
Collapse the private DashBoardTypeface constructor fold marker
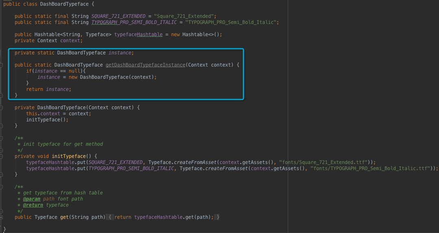1,108
